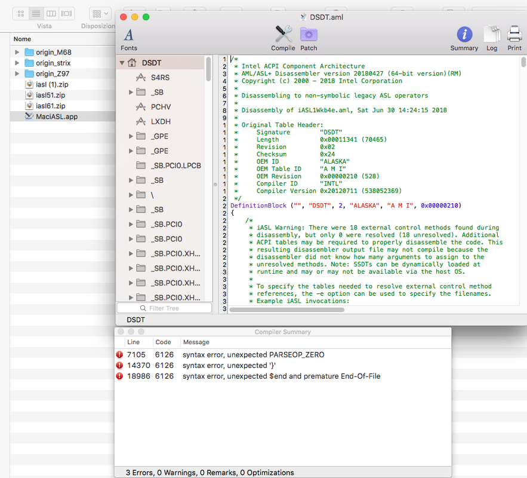Select icon view in Finder toolbar

(21, 14)
